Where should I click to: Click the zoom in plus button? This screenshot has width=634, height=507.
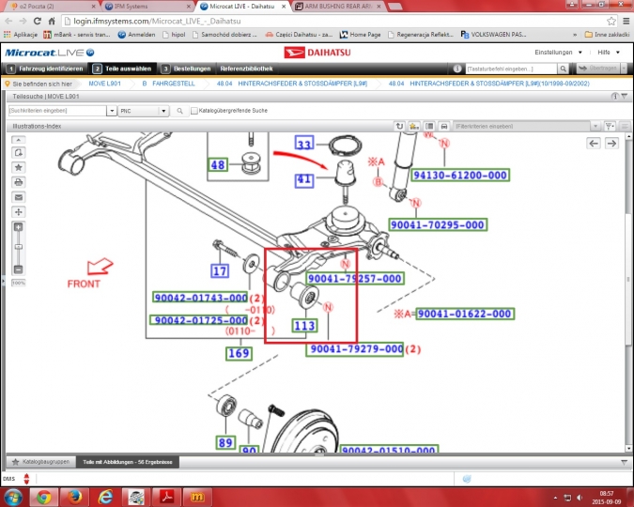coord(18,227)
